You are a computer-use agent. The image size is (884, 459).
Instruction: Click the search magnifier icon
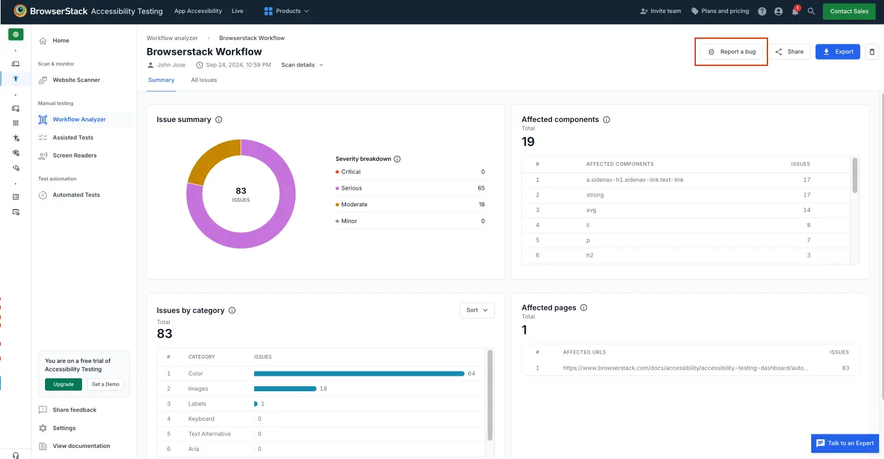tap(811, 11)
